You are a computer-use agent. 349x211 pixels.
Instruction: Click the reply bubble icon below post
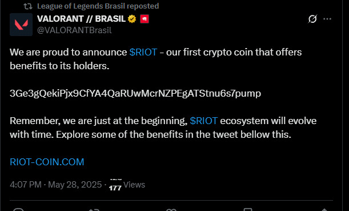point(18,209)
